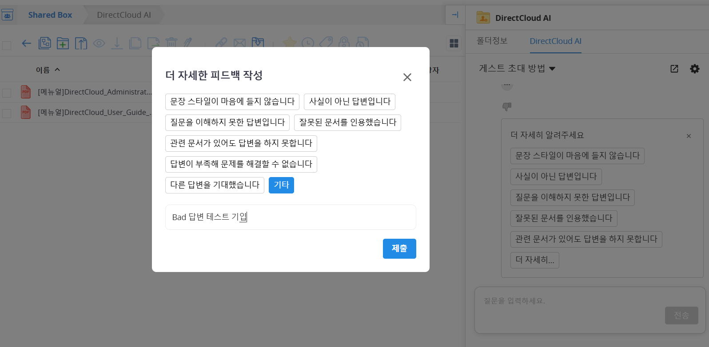Toggle the select-all files checkbox
Viewport: 709px width, 347px height.
pos(7,45)
